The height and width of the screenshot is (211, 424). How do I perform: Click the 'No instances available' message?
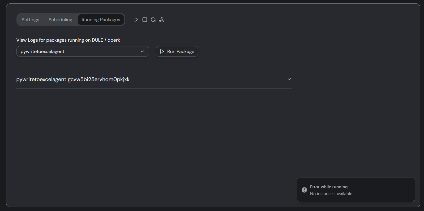click(x=331, y=194)
